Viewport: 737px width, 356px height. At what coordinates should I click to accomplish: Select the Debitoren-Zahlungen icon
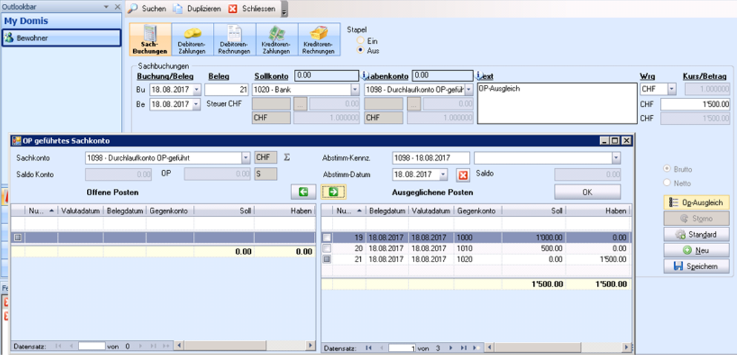[x=192, y=40]
